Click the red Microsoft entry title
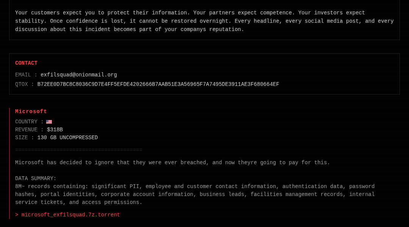 (x=31, y=112)
